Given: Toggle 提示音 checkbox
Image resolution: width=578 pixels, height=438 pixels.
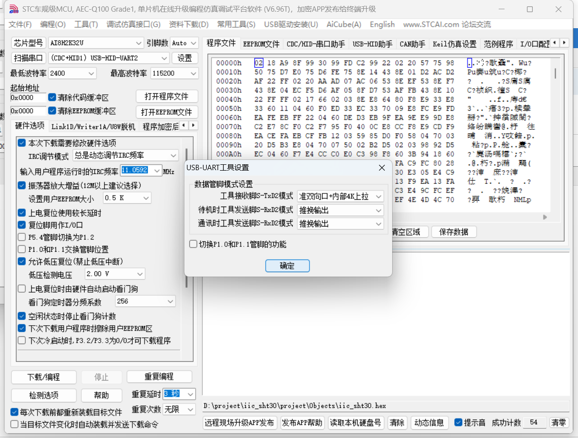Looking at the screenshot, I should point(458,422).
